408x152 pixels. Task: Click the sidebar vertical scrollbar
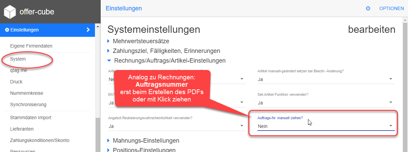coord(98,134)
